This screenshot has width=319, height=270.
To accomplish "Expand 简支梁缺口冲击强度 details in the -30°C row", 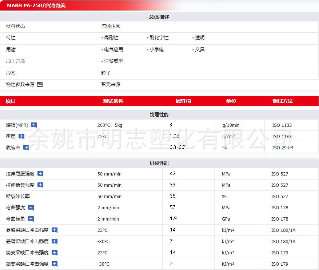I will (55, 264).
